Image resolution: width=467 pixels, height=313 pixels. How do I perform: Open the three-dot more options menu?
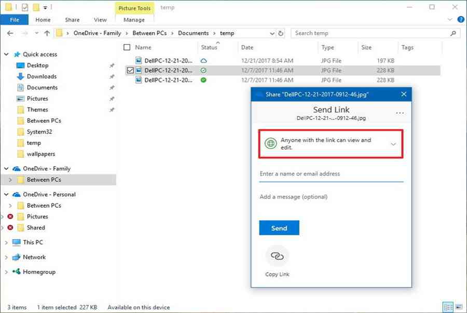coord(400,113)
